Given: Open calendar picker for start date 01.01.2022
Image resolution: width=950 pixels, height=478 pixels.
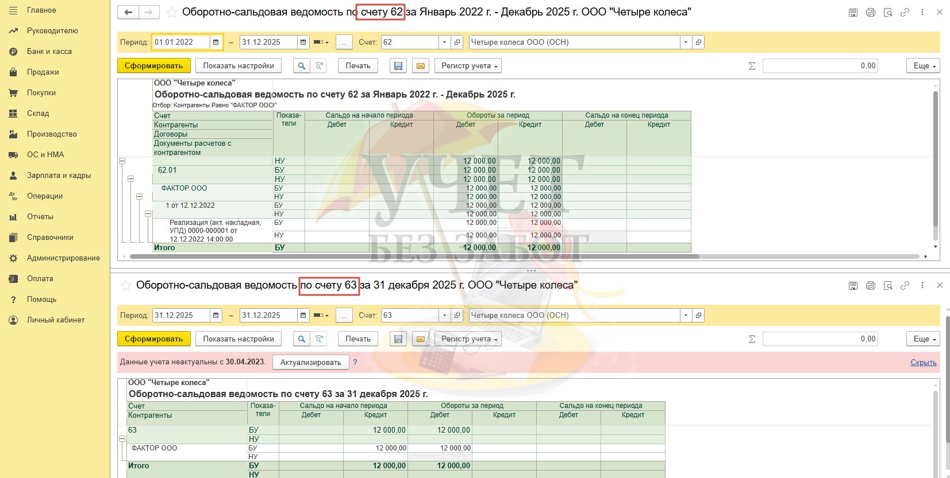Looking at the screenshot, I should click(216, 42).
